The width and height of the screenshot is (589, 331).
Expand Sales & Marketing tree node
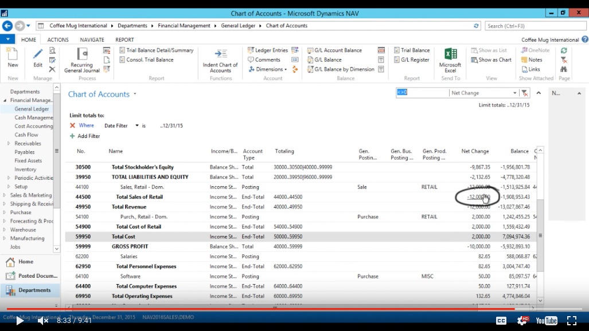4,195
